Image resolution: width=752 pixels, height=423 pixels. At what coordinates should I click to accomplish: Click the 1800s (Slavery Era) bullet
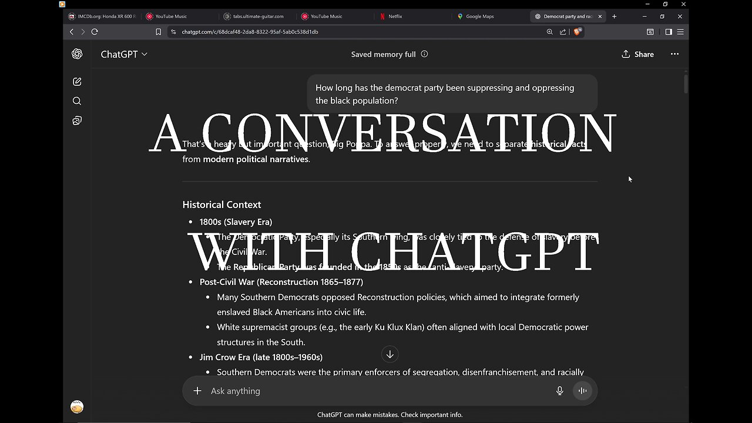point(236,221)
